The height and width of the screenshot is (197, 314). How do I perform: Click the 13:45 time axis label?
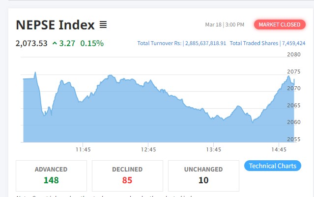(214, 149)
